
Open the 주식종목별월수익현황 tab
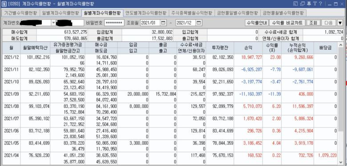pyautogui.click(x=192, y=13)
